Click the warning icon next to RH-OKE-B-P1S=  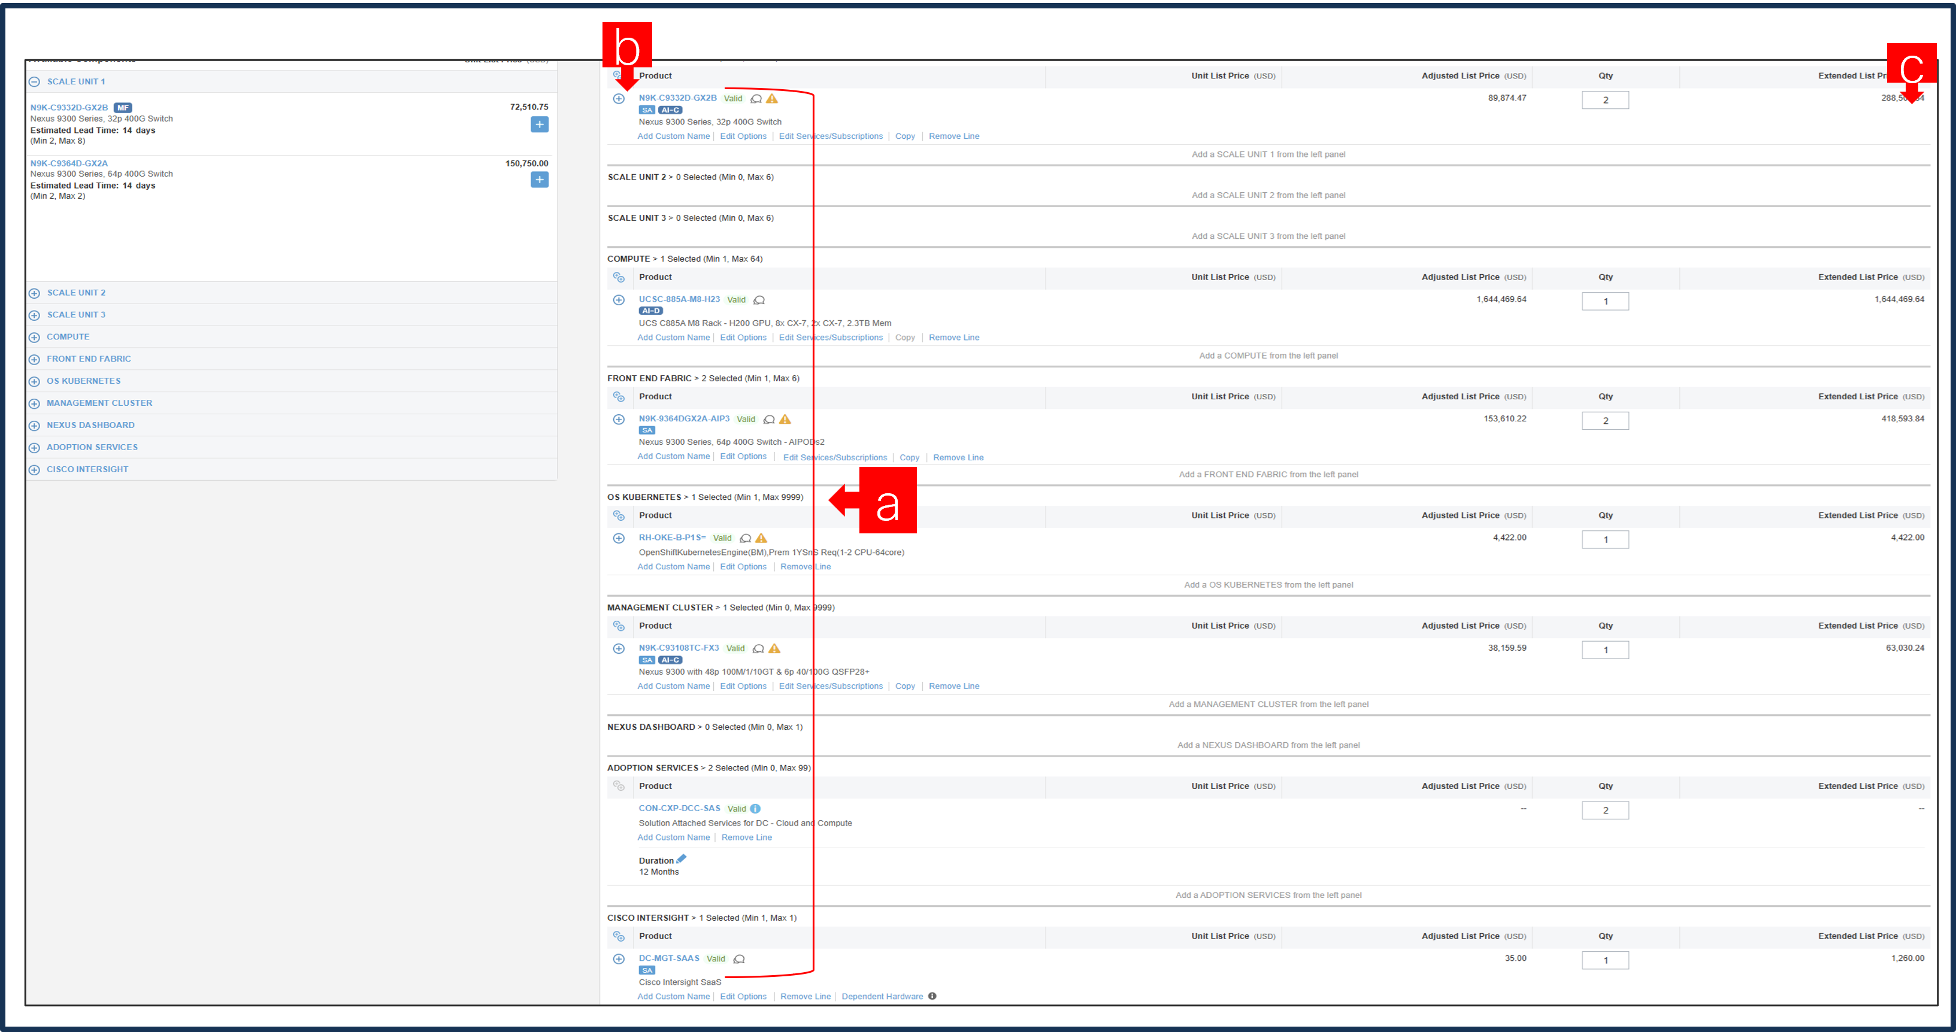pyautogui.click(x=761, y=538)
